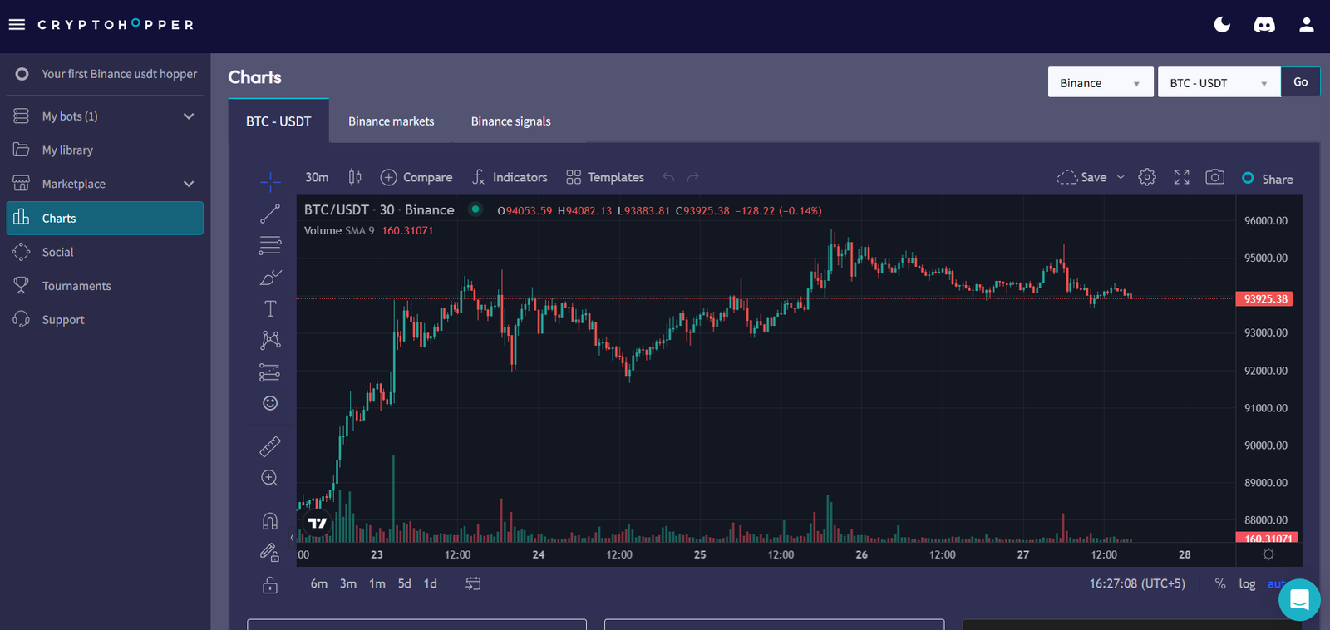Select the ruler measure tool
Screen dimensions: 1330x630
click(270, 446)
